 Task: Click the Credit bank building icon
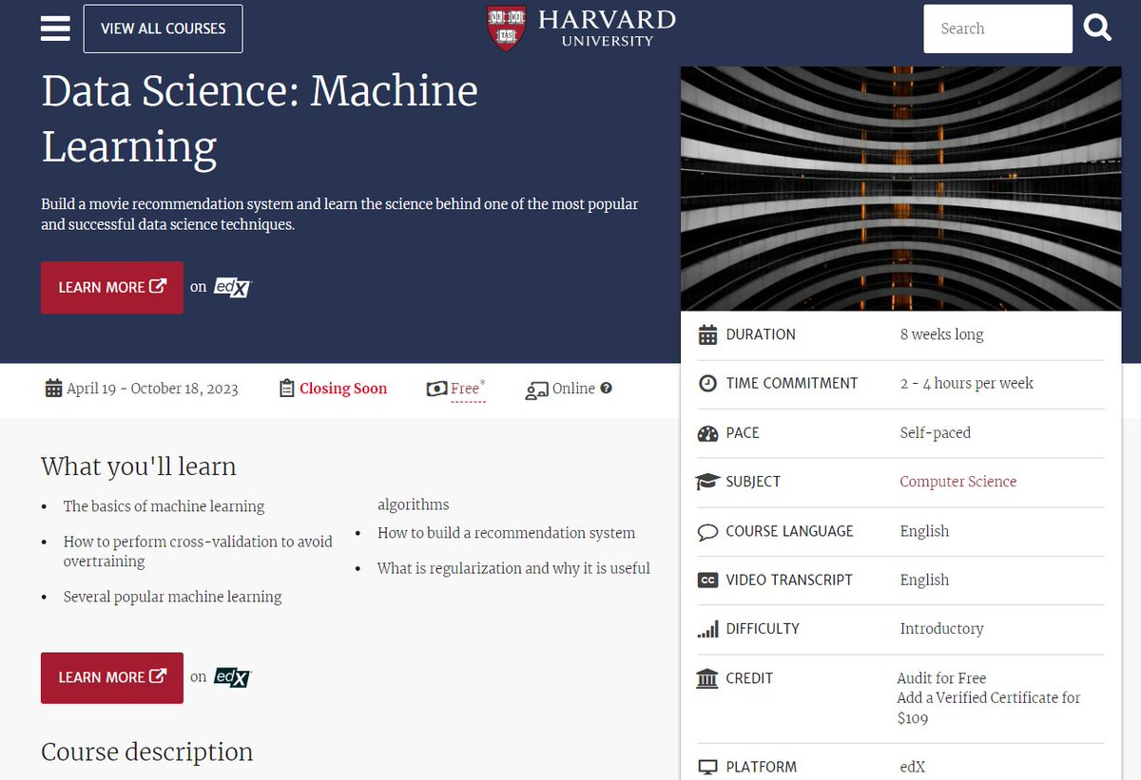click(707, 678)
